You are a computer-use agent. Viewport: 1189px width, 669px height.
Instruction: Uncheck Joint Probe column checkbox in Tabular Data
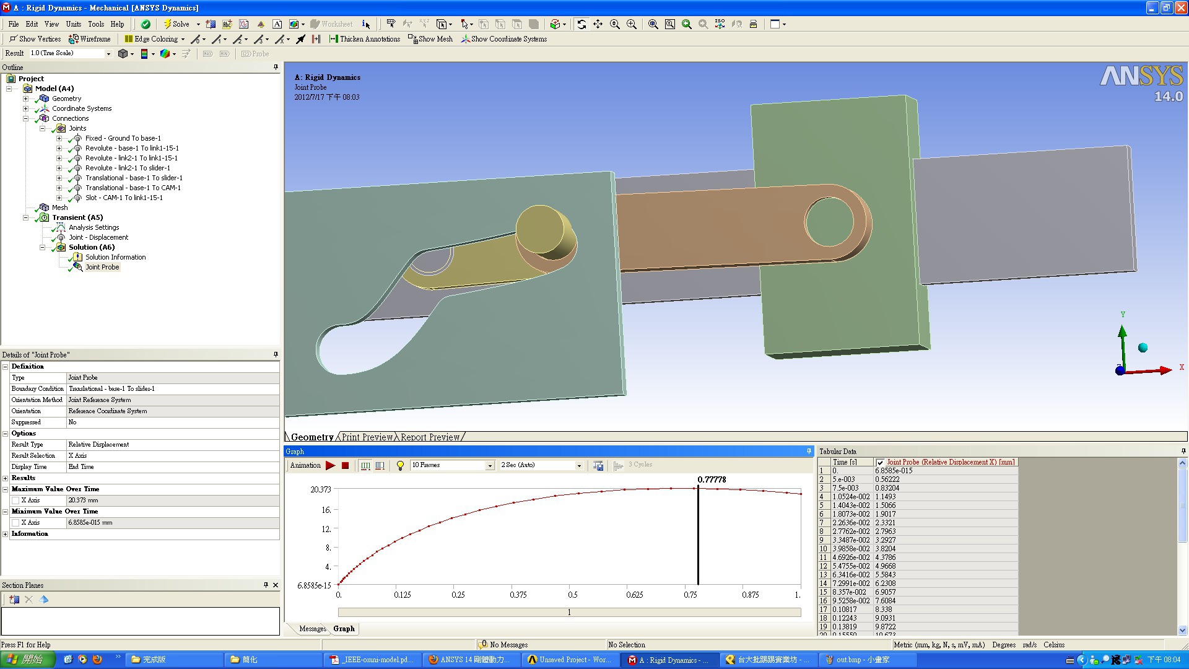pos(880,463)
